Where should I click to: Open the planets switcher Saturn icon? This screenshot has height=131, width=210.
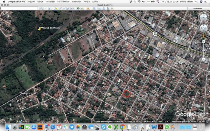point(88,9)
